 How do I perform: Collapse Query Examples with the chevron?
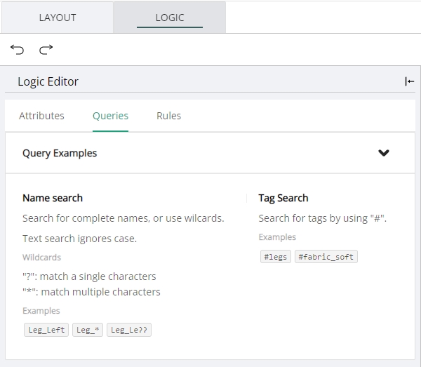383,153
